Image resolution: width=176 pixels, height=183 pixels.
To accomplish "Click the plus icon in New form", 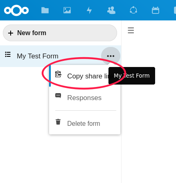I will click(11, 33).
